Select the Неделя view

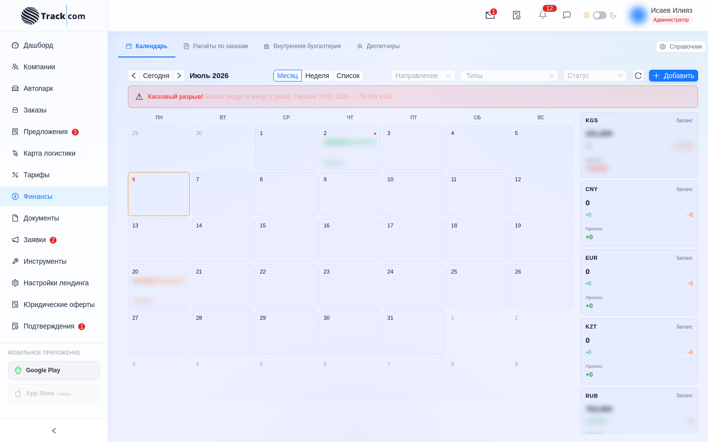(317, 76)
